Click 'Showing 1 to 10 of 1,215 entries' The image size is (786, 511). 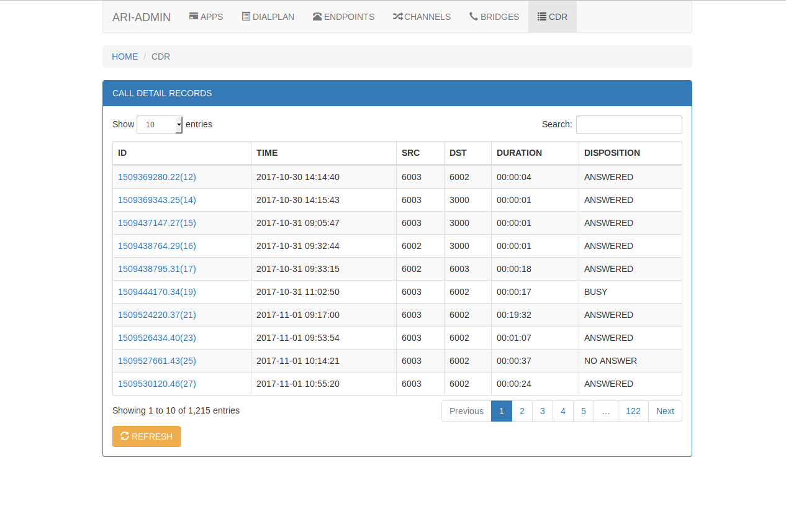176,410
